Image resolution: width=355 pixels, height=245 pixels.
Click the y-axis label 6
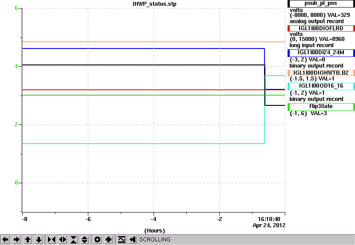click(x=16, y=8)
